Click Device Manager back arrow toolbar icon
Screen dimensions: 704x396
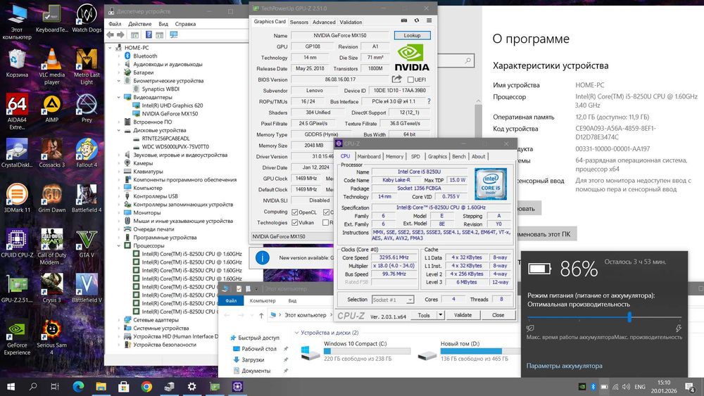[110, 34]
